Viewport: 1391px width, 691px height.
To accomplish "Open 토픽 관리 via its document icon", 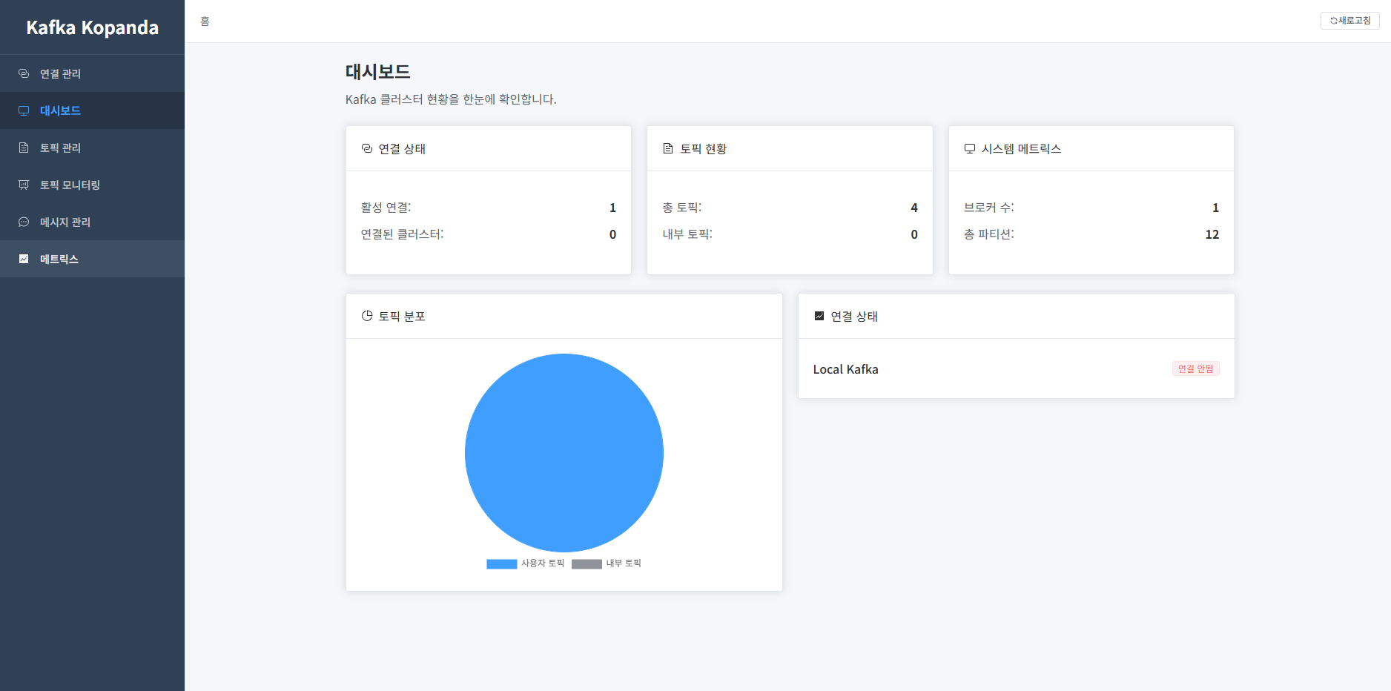I will click(22, 148).
